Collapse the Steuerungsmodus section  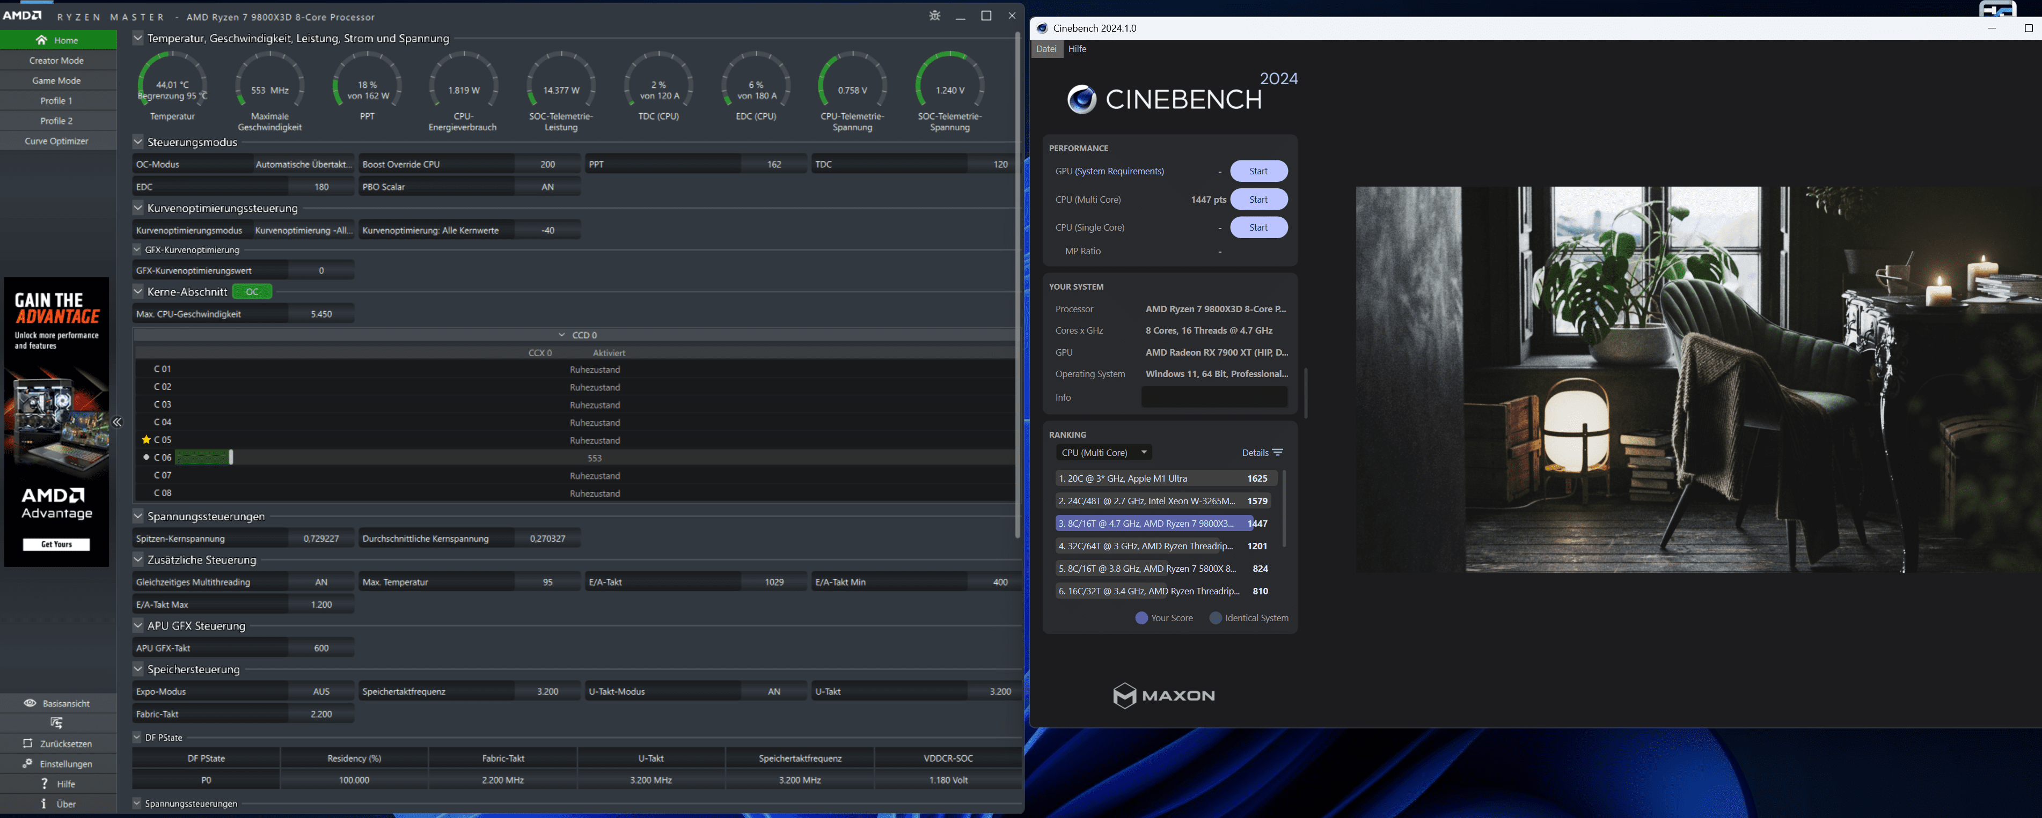(x=138, y=142)
